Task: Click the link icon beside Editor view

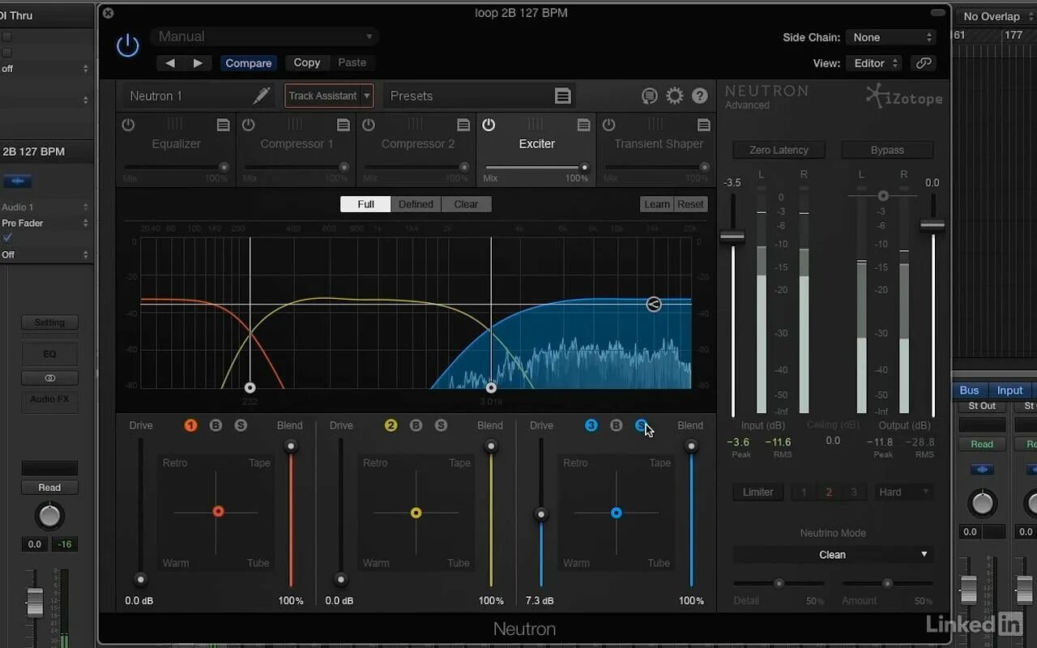Action: coord(923,63)
